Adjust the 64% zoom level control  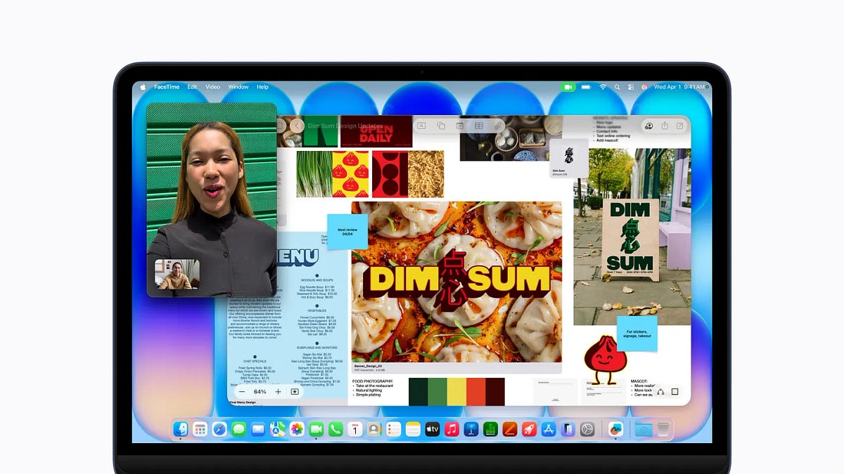click(x=260, y=392)
